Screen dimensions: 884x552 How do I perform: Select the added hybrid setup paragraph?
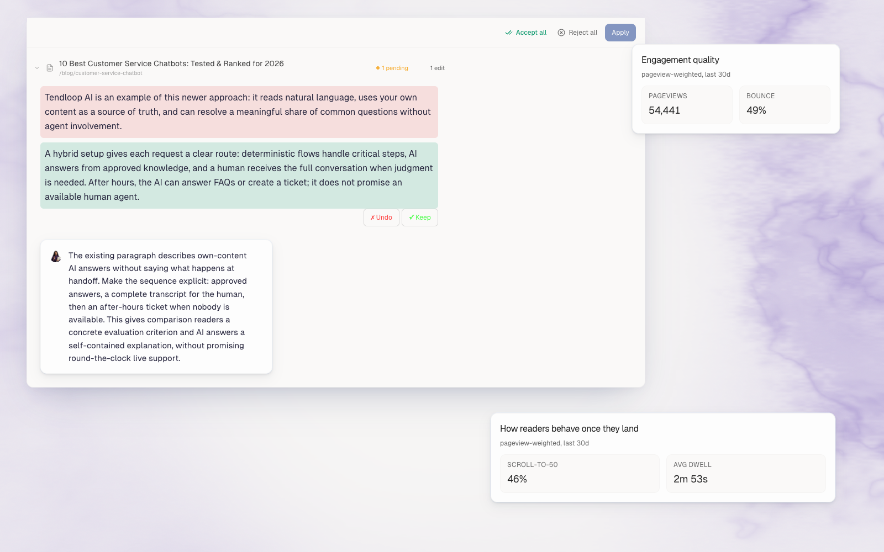(239, 176)
